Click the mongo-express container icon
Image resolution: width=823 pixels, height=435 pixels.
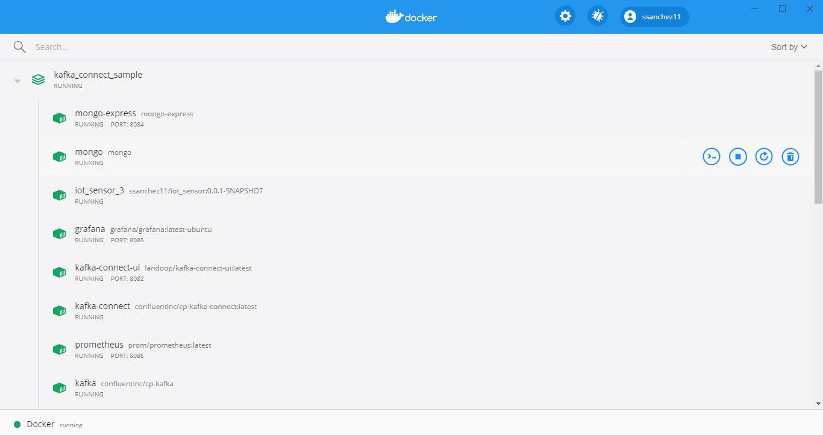[59, 118]
